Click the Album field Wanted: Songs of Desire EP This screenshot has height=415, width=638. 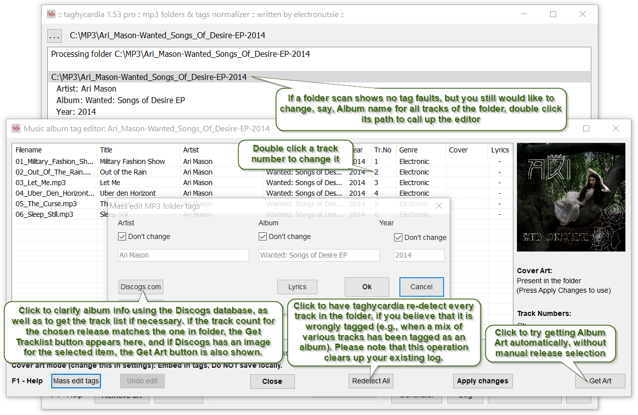pyautogui.click(x=319, y=255)
